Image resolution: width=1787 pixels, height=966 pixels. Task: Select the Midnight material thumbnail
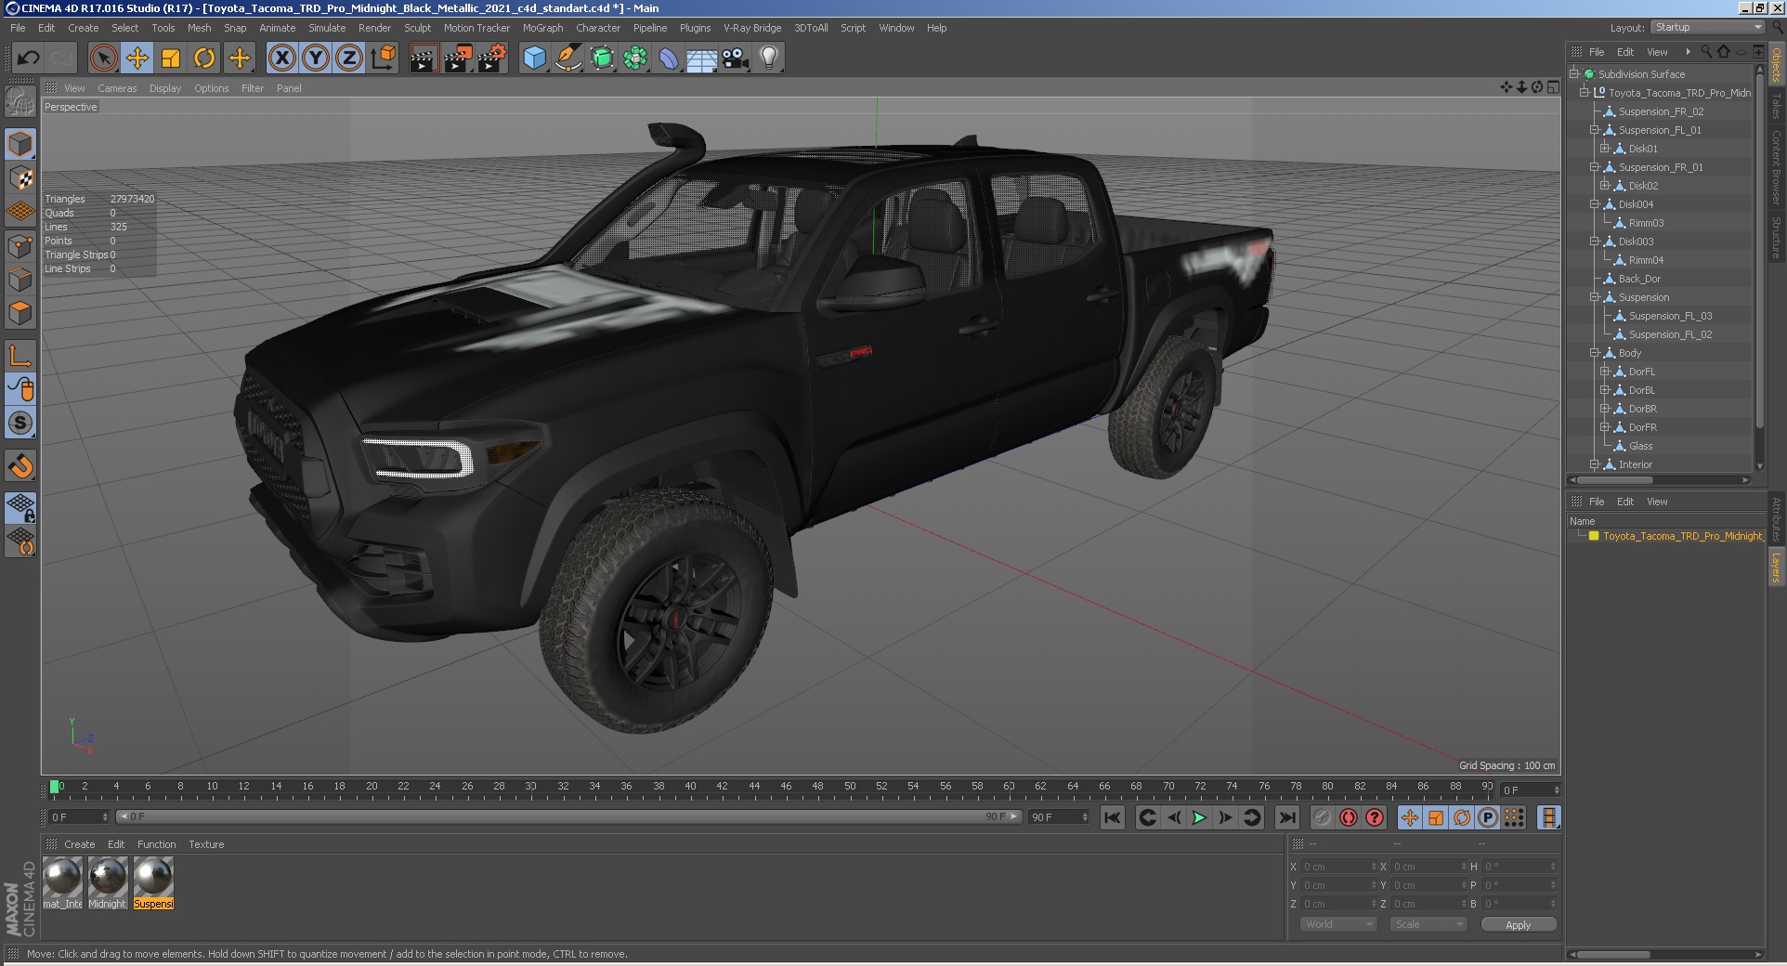point(108,882)
